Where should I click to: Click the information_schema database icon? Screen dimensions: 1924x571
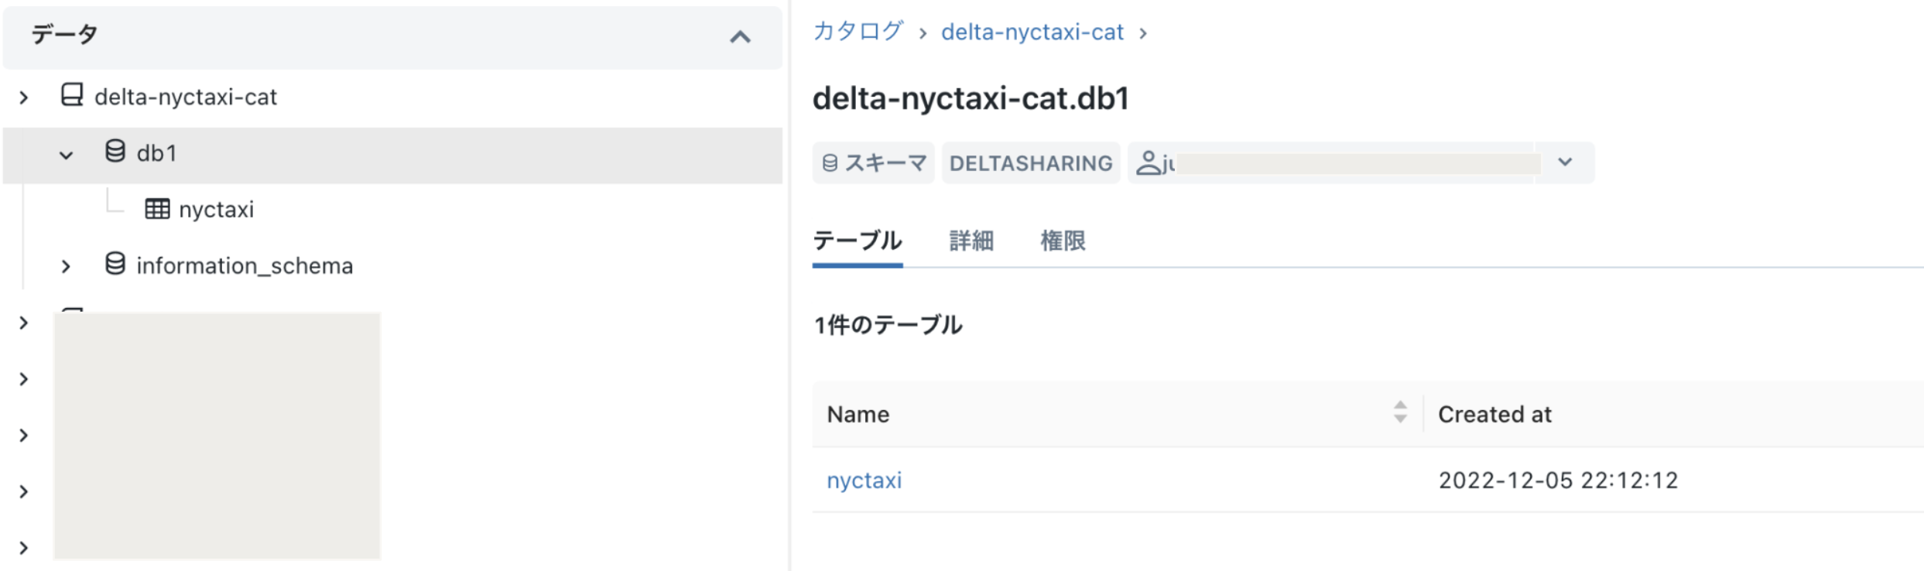[x=115, y=265]
